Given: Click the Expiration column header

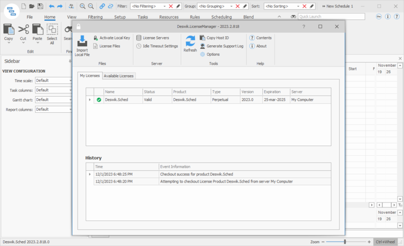Looking at the screenshot, I should point(276,92).
